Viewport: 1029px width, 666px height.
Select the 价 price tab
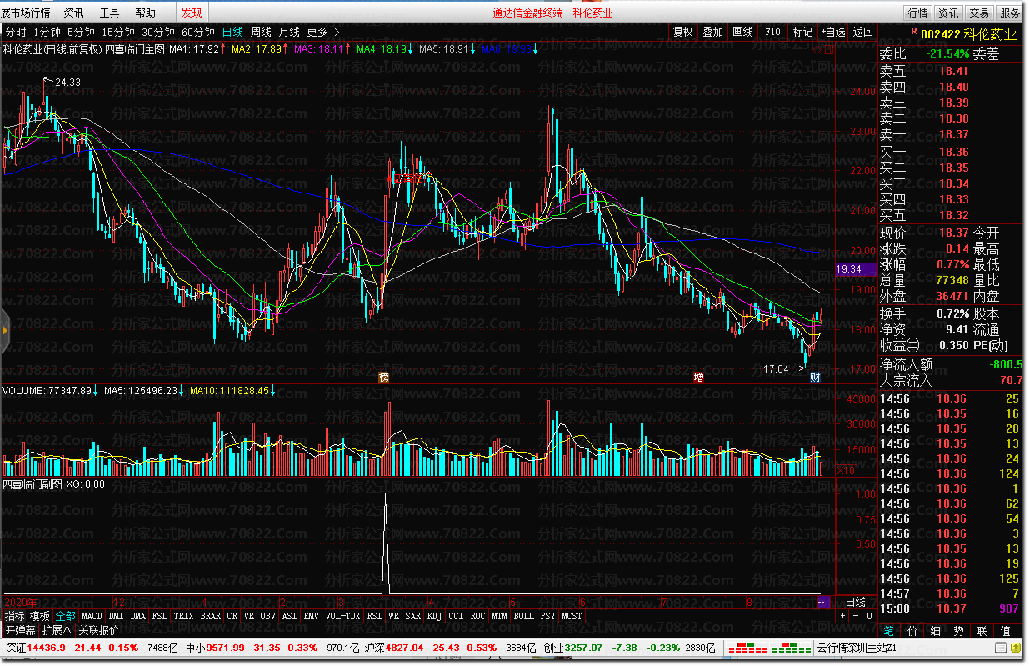click(x=912, y=631)
